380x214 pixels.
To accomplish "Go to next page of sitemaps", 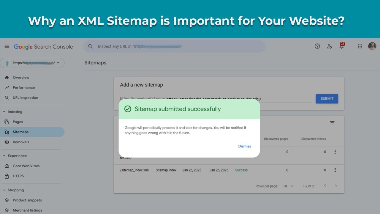I will pyautogui.click(x=336, y=186).
